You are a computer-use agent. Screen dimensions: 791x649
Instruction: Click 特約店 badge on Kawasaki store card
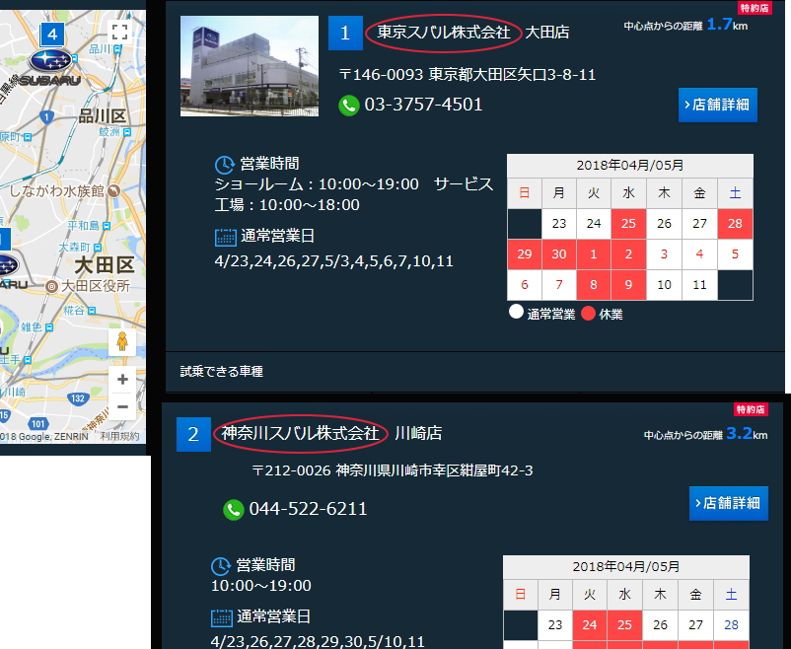click(x=751, y=409)
